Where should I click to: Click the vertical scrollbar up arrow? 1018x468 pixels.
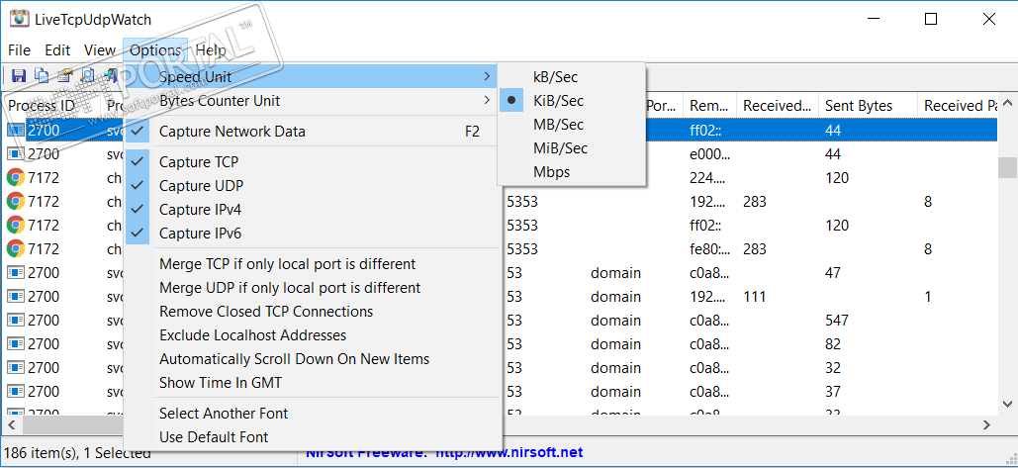1007,104
